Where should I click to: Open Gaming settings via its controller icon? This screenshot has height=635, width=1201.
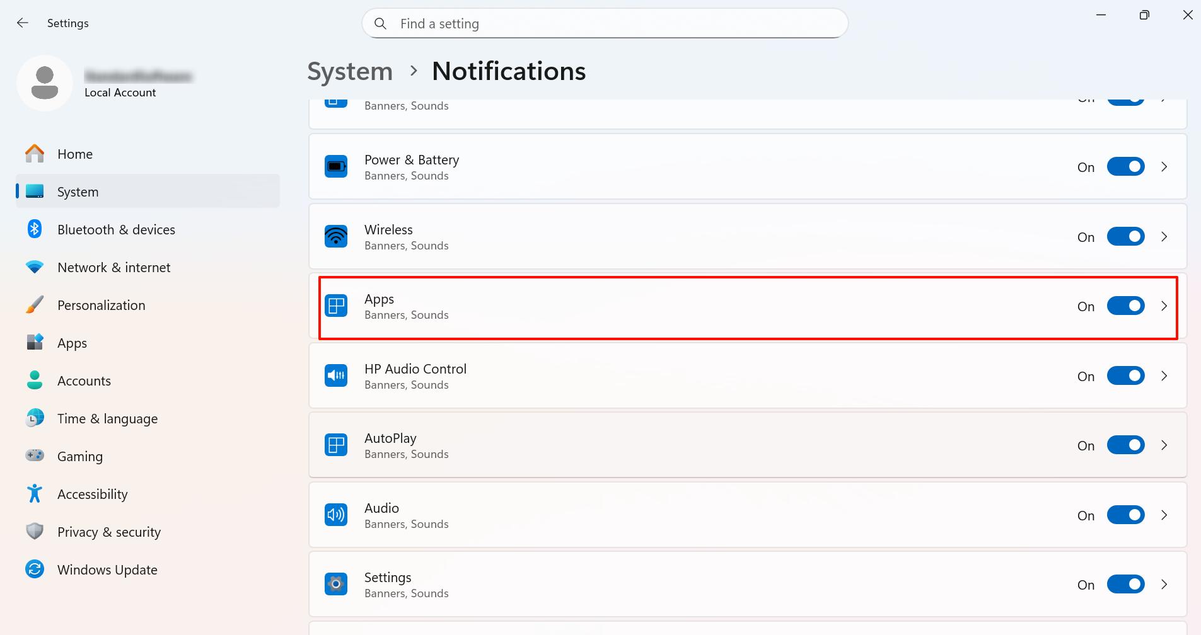pyautogui.click(x=35, y=456)
